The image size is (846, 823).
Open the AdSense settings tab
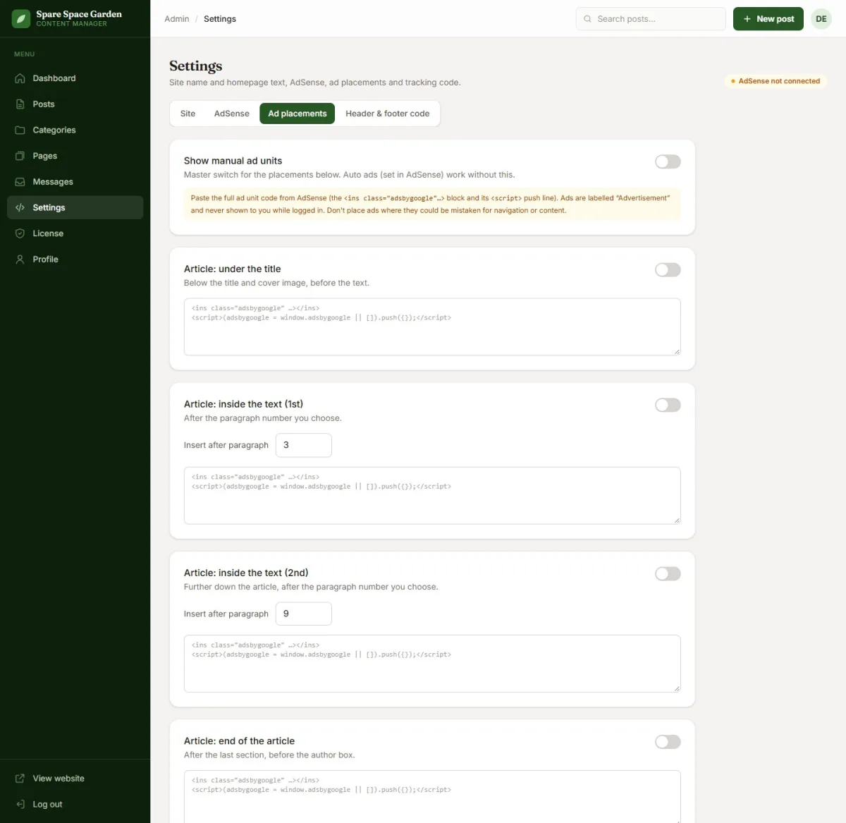click(232, 114)
